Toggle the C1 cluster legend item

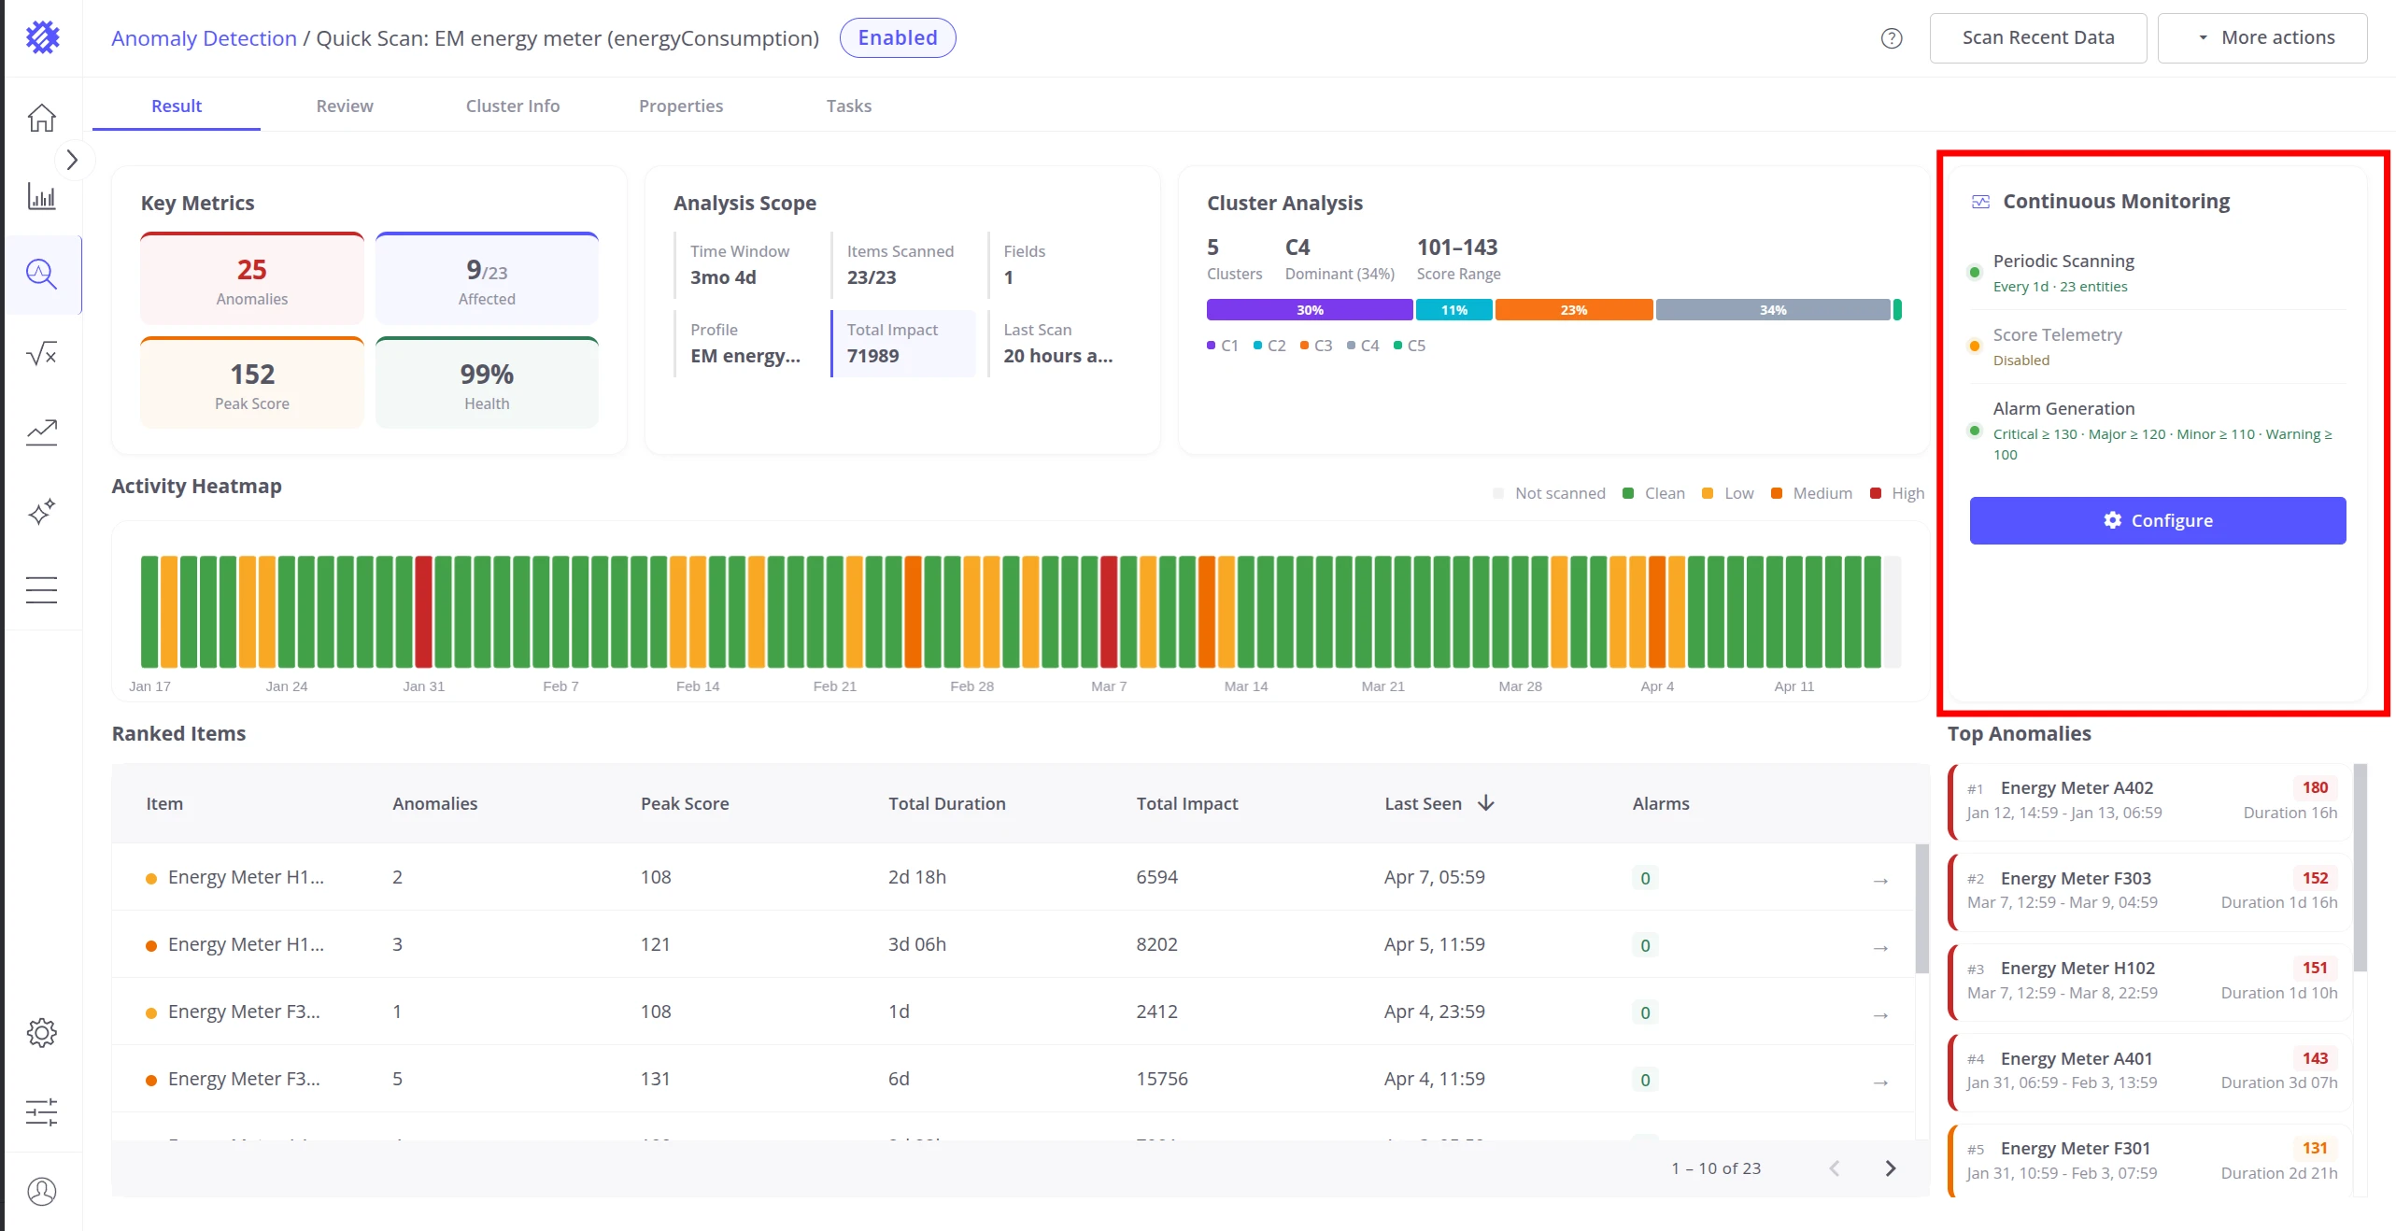pyautogui.click(x=1223, y=346)
